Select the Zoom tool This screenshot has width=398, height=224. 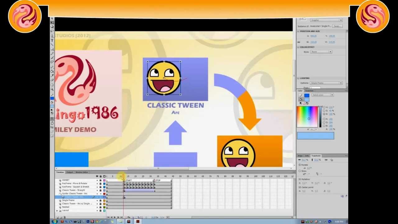pos(52,89)
